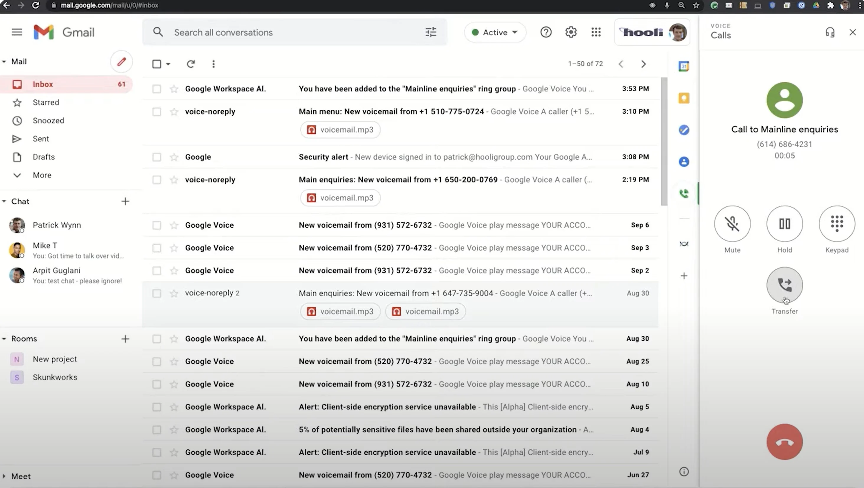The height and width of the screenshot is (488, 864).
Task: Select the Starred emails section
Action: [x=46, y=102]
